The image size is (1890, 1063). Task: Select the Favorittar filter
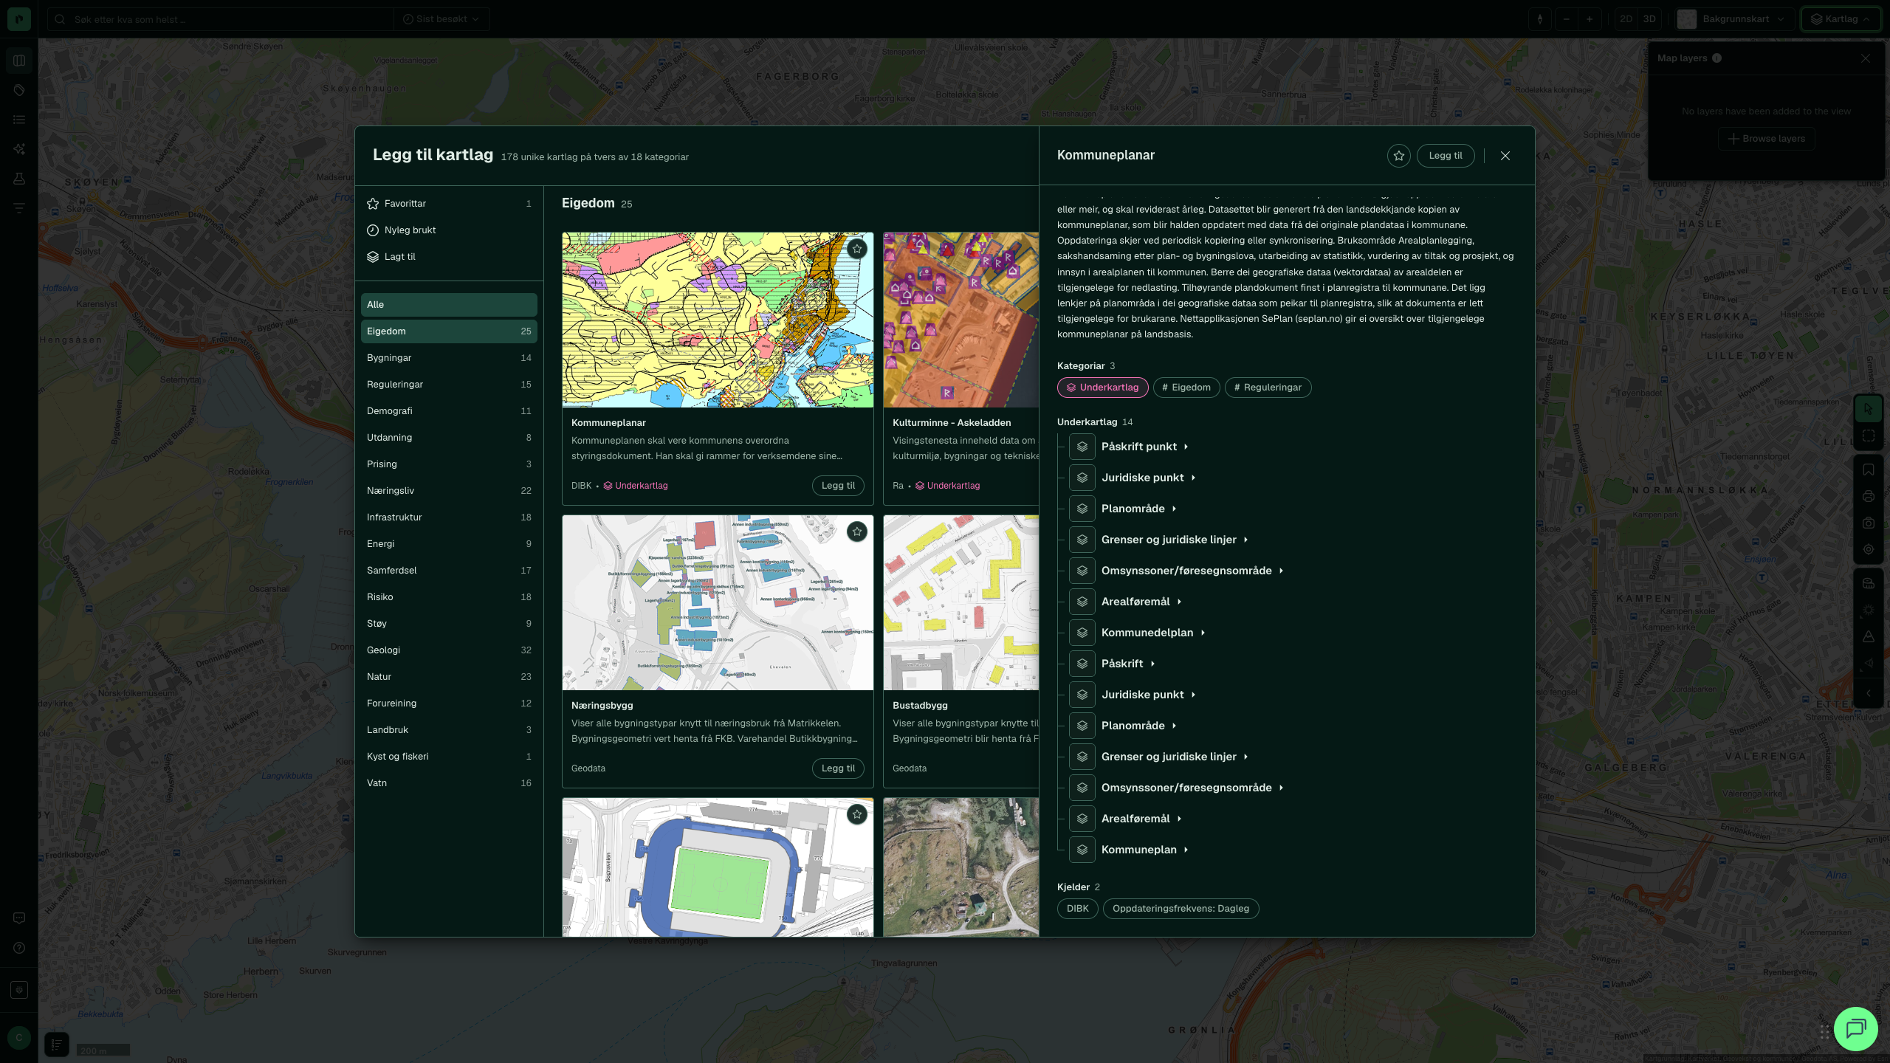click(449, 204)
